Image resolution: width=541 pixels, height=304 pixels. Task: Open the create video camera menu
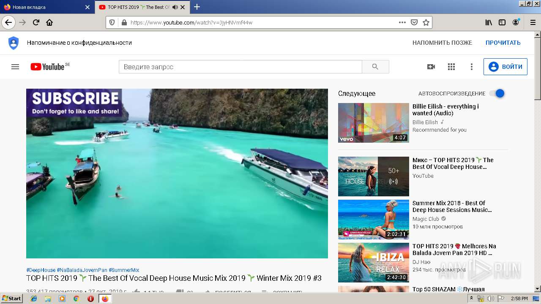point(431,67)
